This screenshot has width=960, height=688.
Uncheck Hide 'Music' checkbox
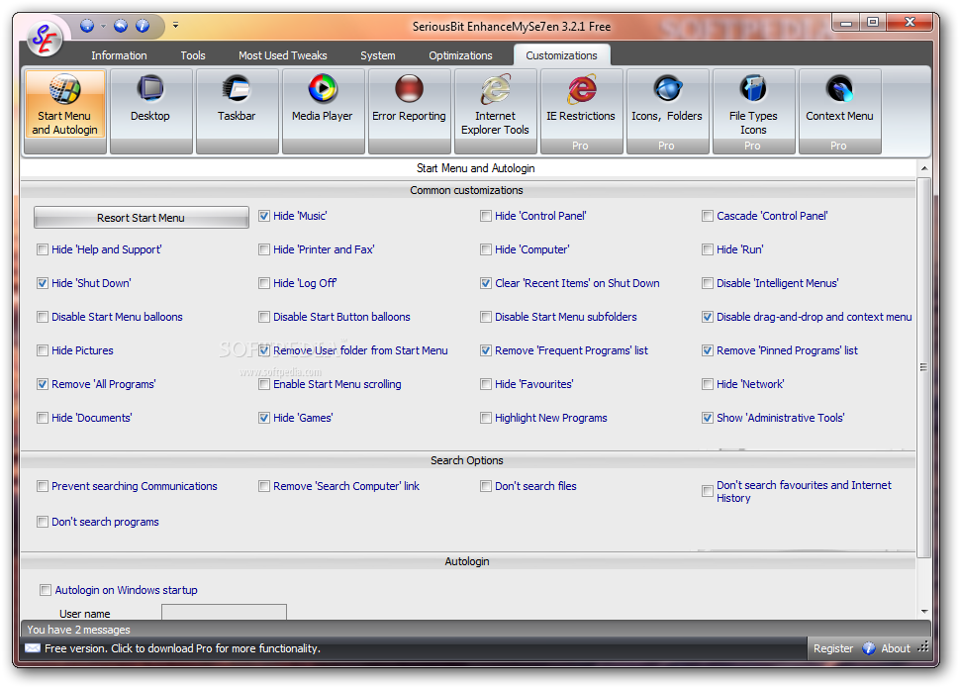coord(264,216)
